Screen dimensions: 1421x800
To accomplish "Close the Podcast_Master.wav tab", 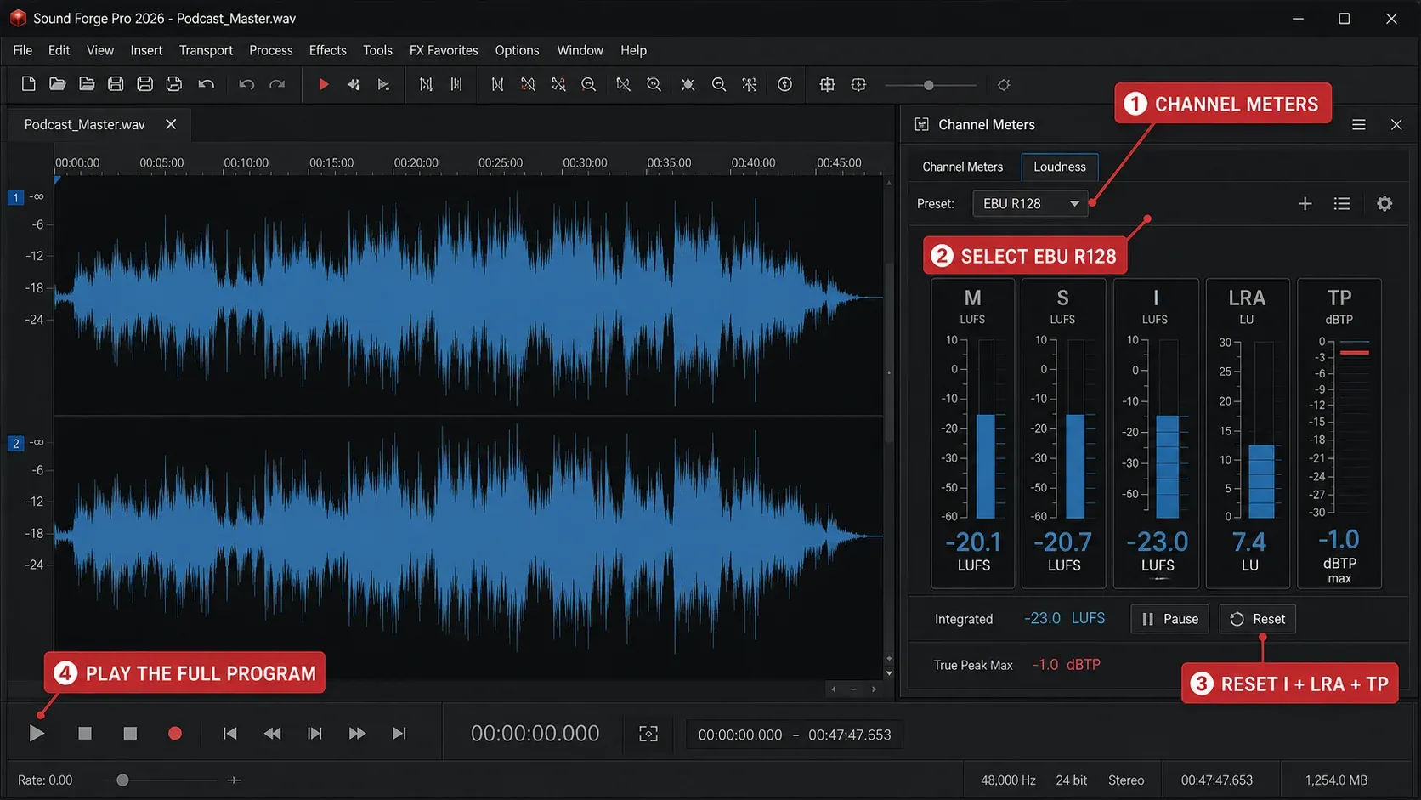I will pyautogui.click(x=171, y=124).
